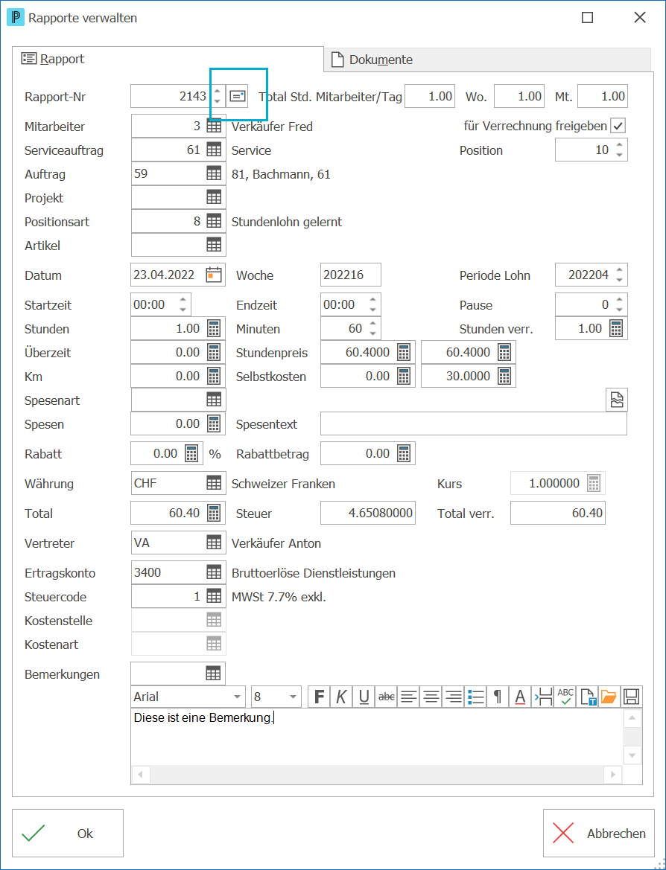The width and height of the screenshot is (666, 870).
Task: Increase Pause with the up spinner
Action: (619, 300)
